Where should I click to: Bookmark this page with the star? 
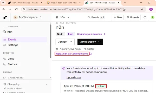pos(142,9)
